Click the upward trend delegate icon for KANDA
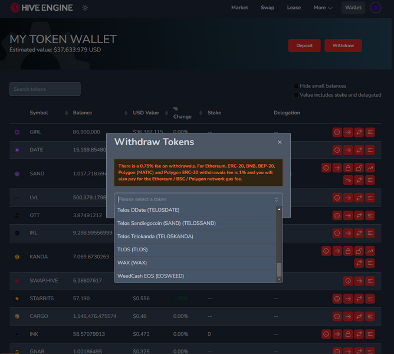The image size is (394, 354). point(370,251)
